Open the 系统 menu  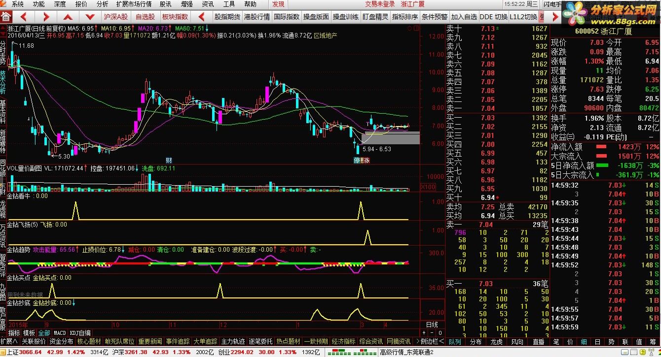(17, 4)
